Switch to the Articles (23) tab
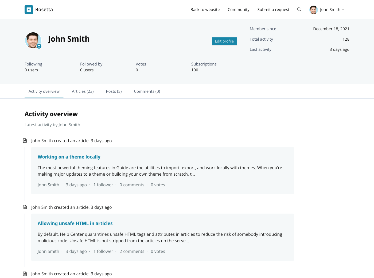 (83, 91)
